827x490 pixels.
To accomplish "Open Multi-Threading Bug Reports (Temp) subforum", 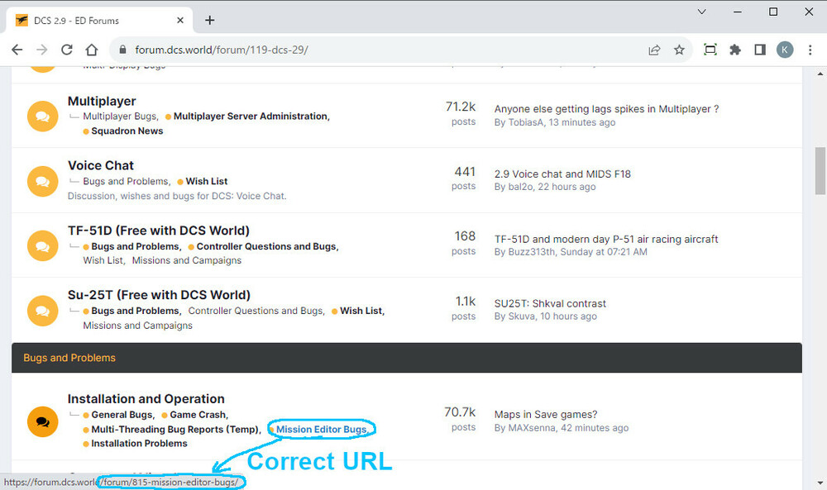I will click(175, 430).
